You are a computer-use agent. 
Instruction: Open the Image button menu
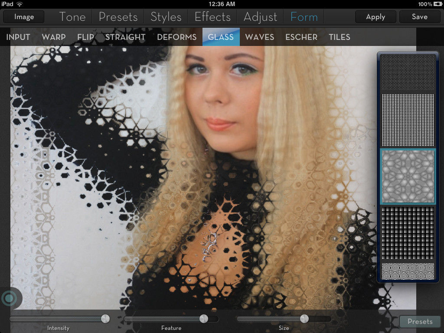coord(24,17)
